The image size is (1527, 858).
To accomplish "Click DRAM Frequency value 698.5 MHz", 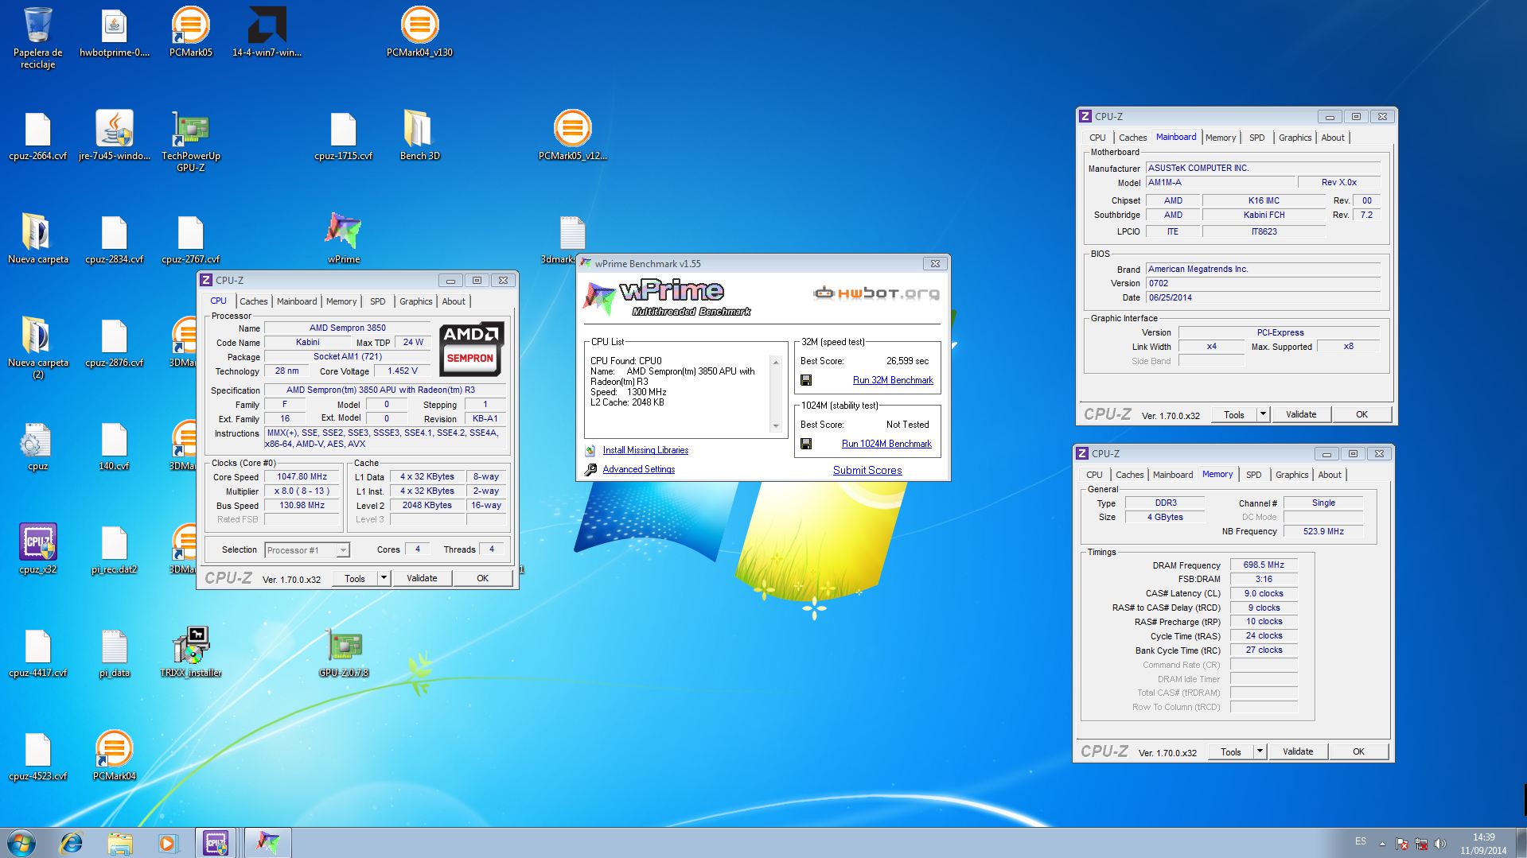I will click(x=1264, y=565).
